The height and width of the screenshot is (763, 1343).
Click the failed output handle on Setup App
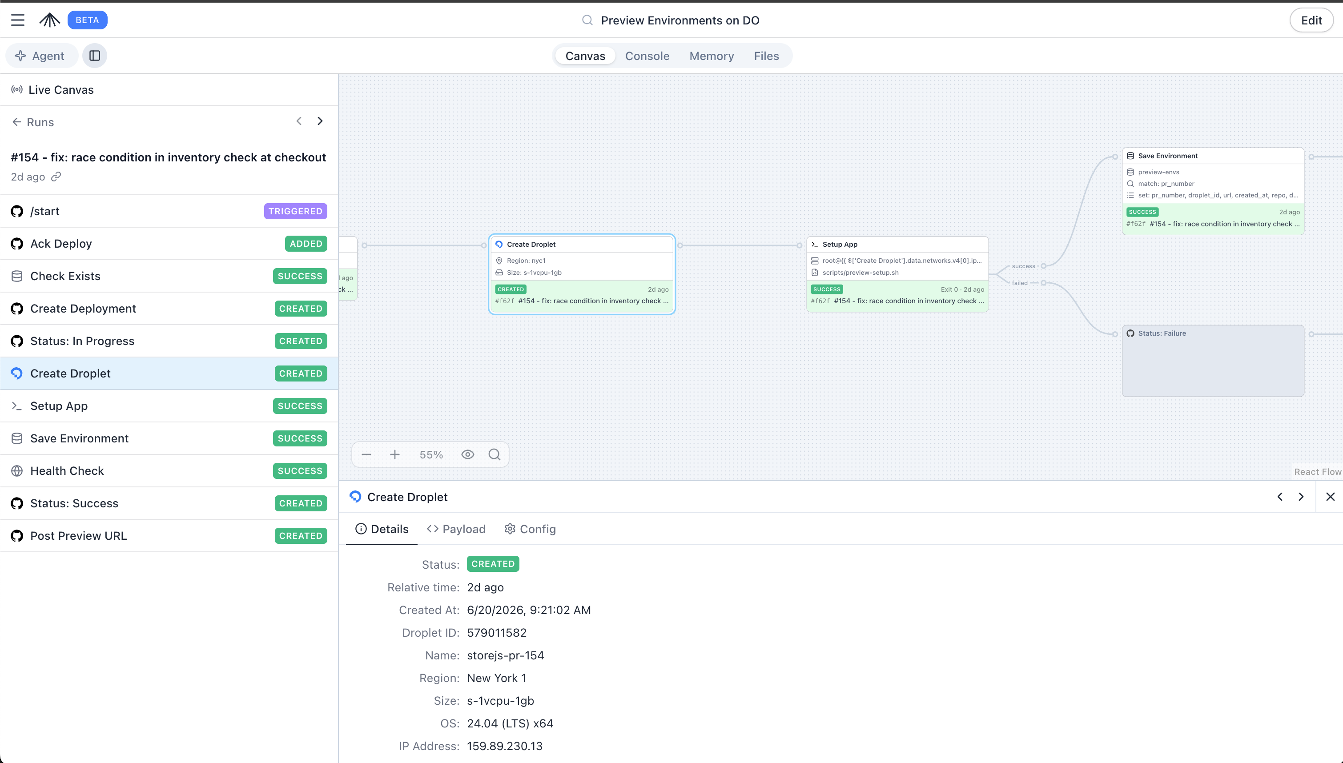coord(1043,283)
